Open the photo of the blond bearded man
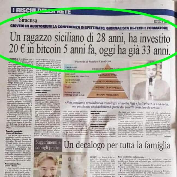The height and width of the screenshot is (177, 177). tap(48, 164)
